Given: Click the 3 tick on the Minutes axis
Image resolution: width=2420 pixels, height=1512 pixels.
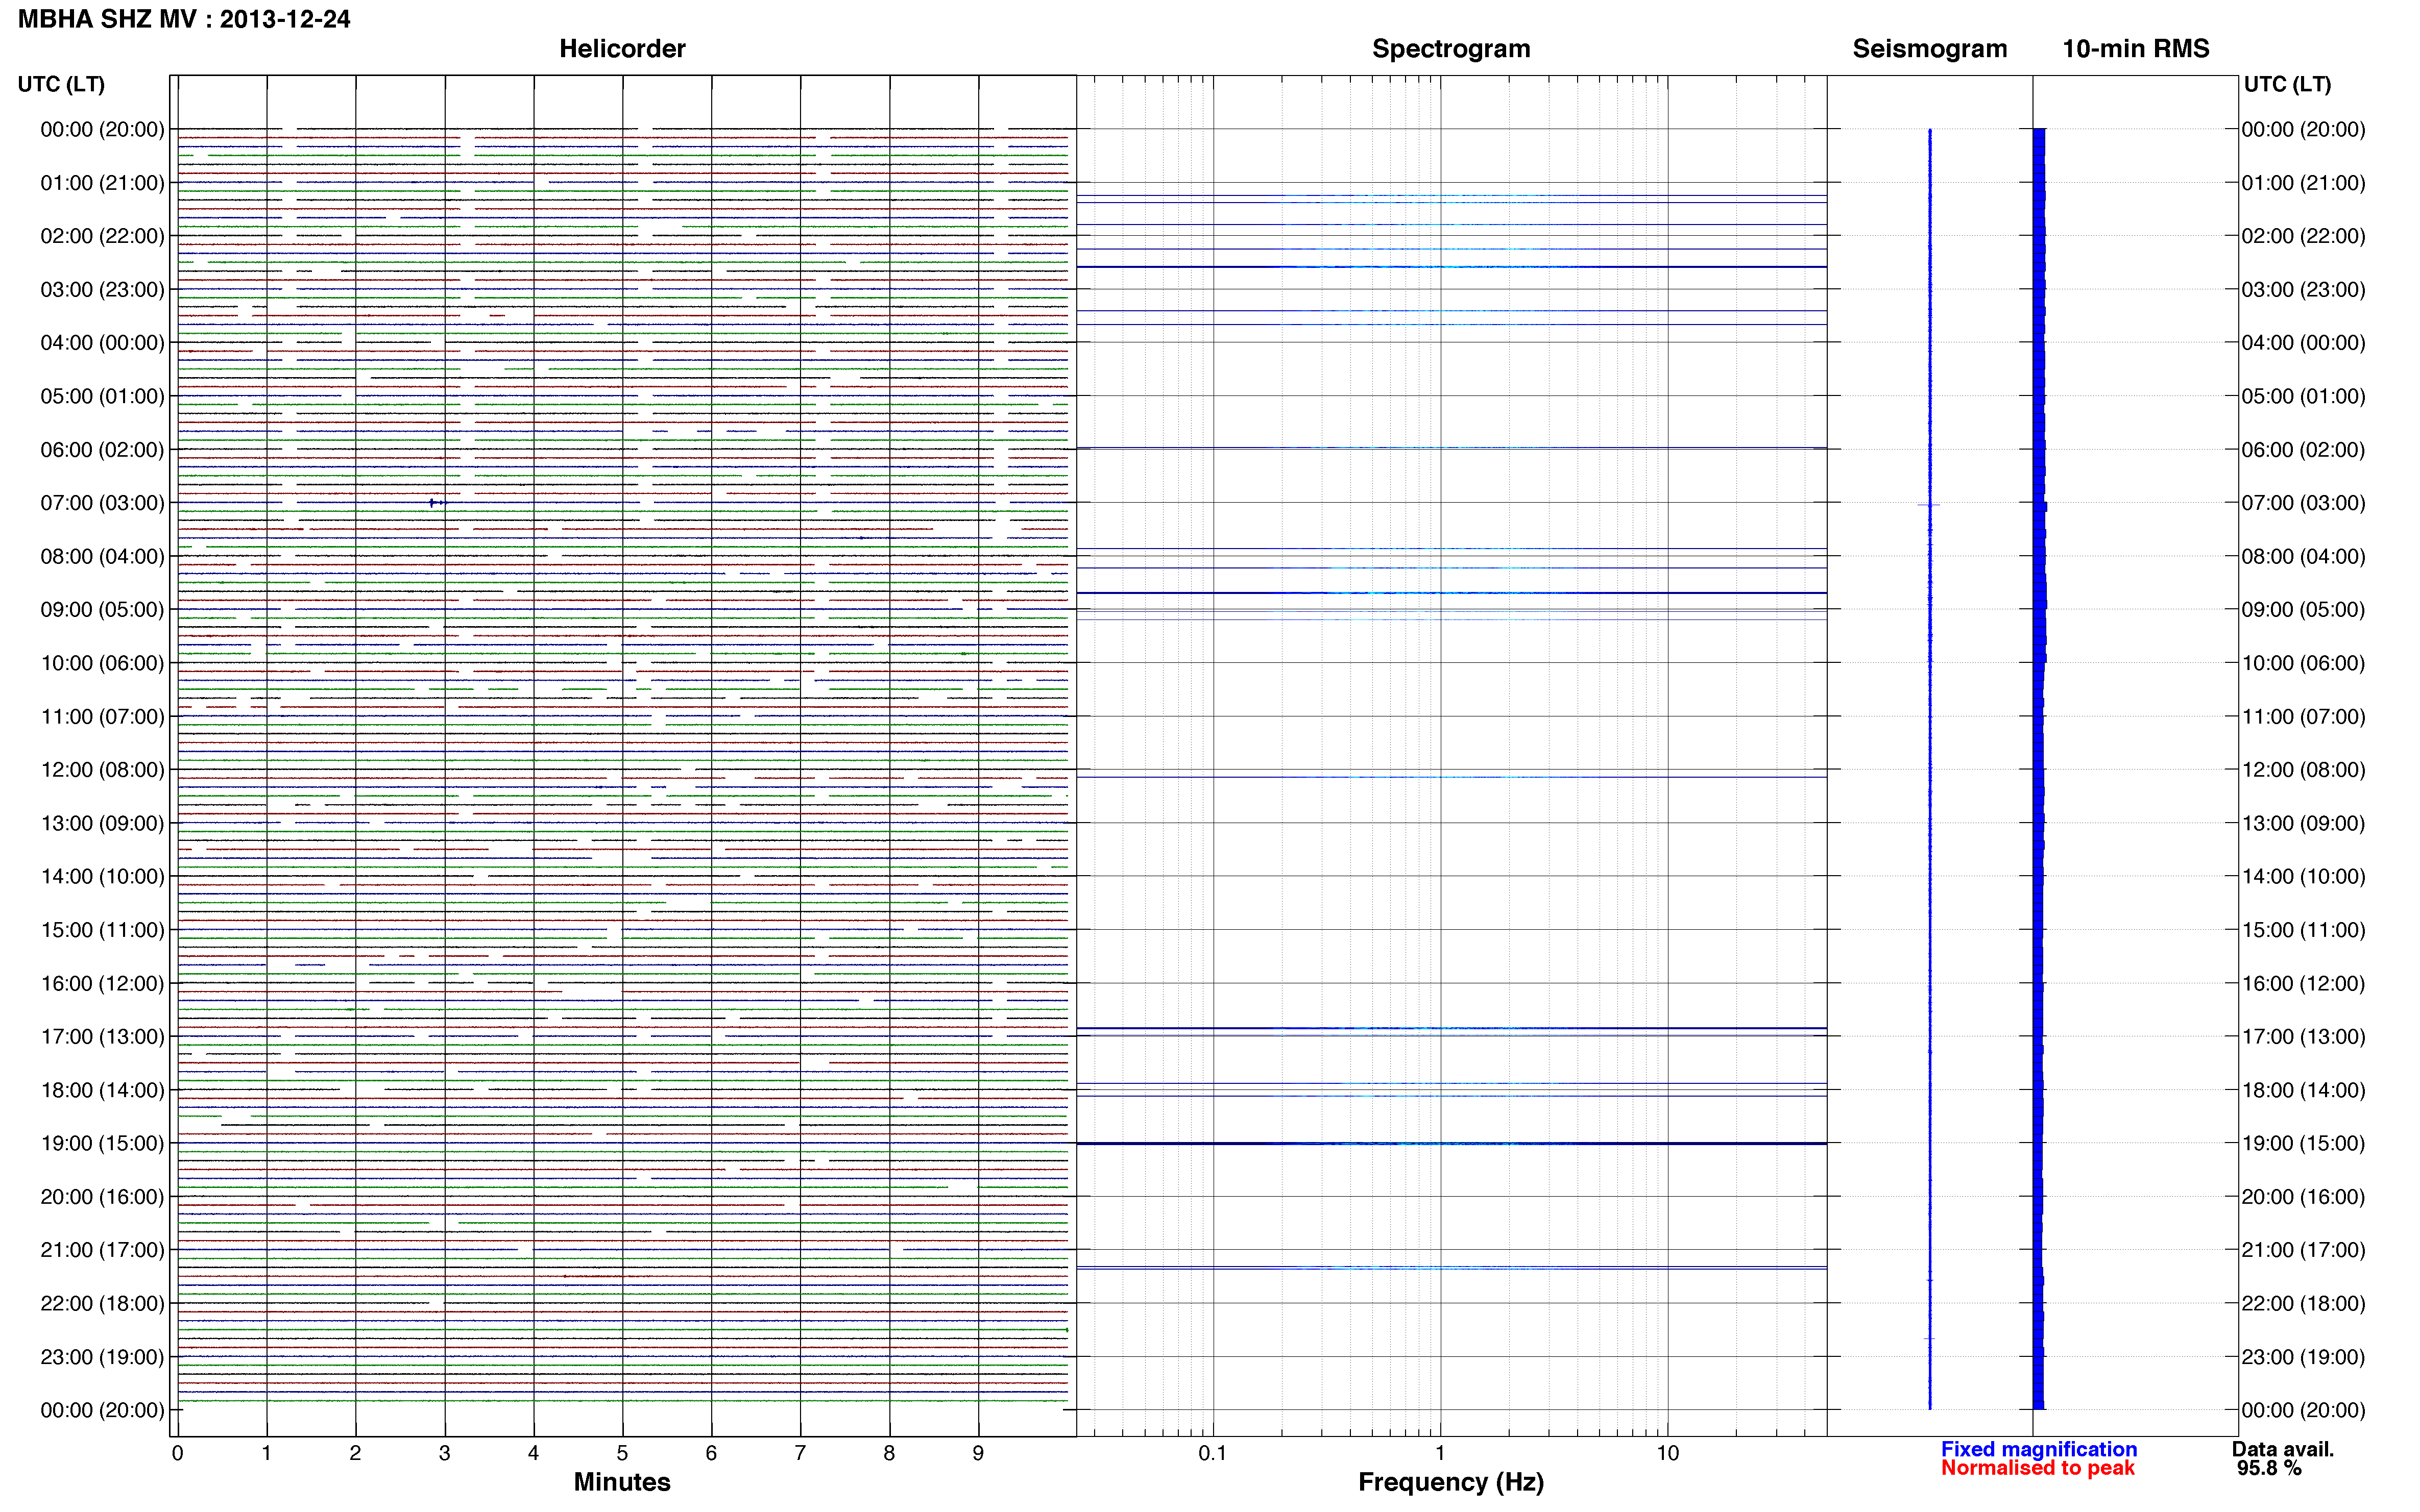Looking at the screenshot, I should (x=444, y=1453).
